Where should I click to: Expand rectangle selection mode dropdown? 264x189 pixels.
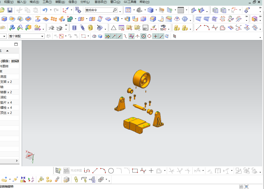88,36
